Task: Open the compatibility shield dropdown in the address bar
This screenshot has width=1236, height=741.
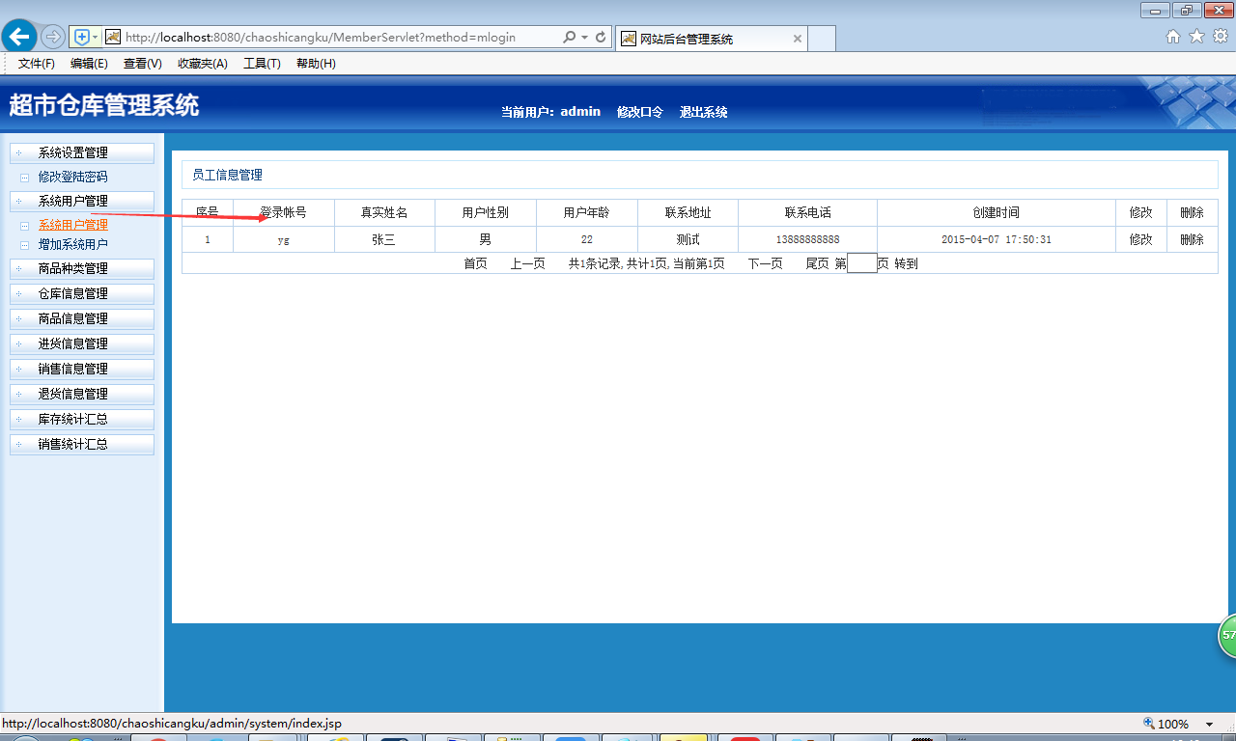Action: 86,37
